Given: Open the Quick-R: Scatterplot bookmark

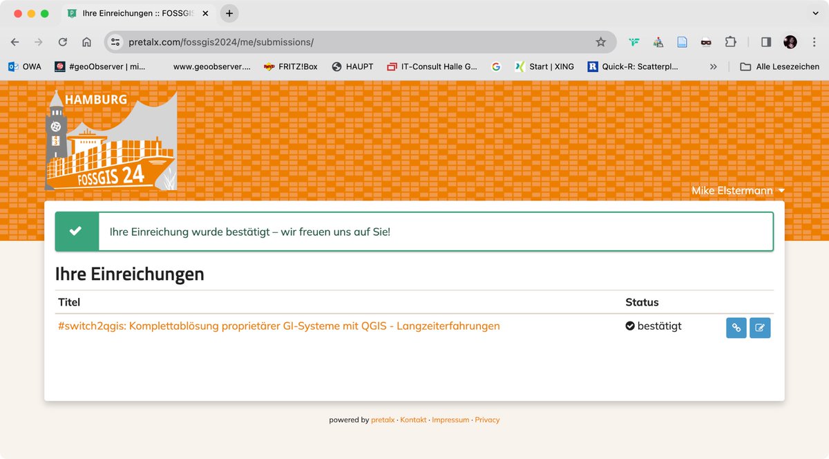Looking at the screenshot, I should [633, 67].
